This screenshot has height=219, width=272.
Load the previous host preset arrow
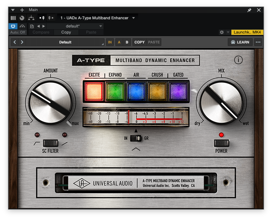click(x=39, y=26)
